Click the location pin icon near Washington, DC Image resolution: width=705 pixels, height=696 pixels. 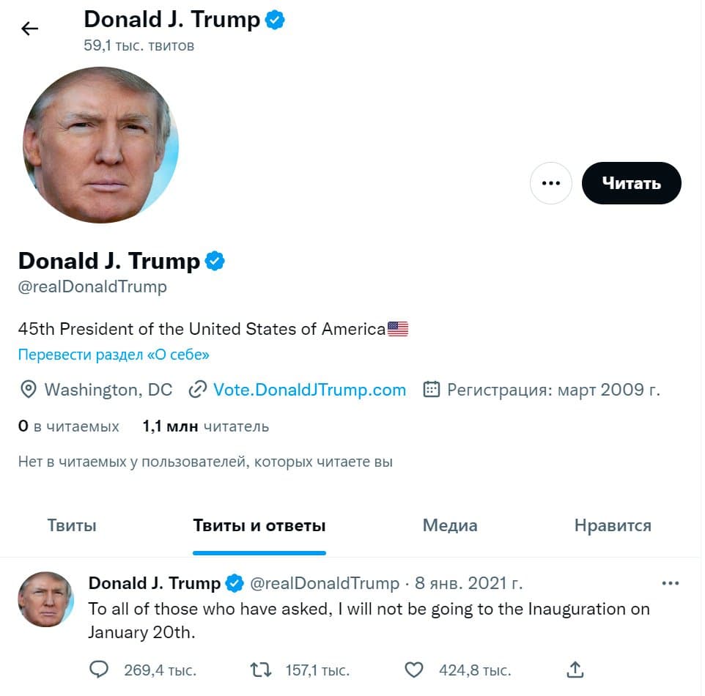coord(27,390)
